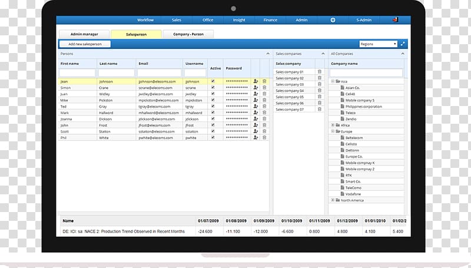Open the settings gear in top navigation
The height and width of the screenshot is (268, 471).
pos(333,20)
